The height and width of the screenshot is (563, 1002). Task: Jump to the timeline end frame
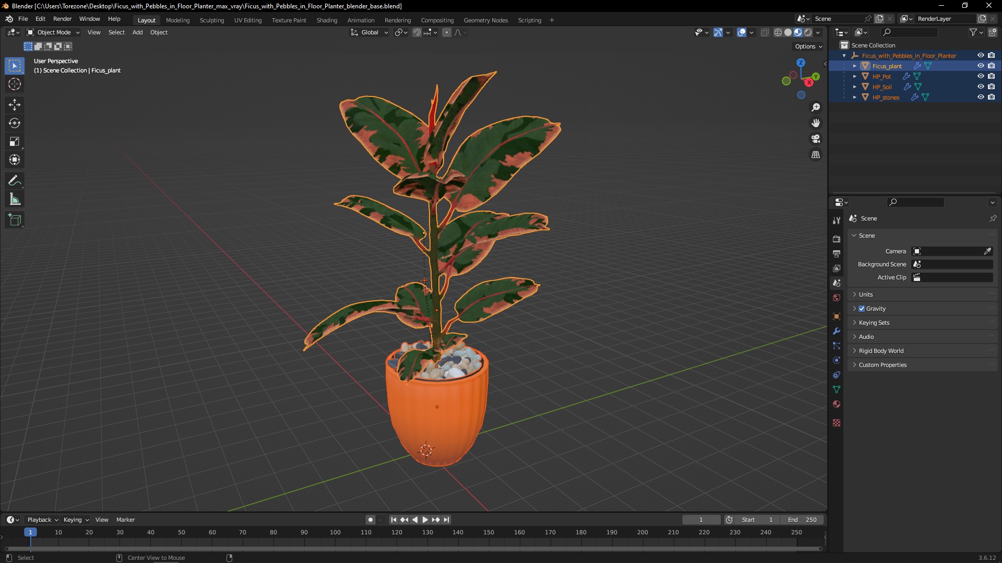446,520
